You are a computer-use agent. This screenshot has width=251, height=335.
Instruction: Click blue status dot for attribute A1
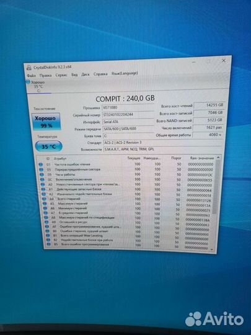(x=43, y=189)
